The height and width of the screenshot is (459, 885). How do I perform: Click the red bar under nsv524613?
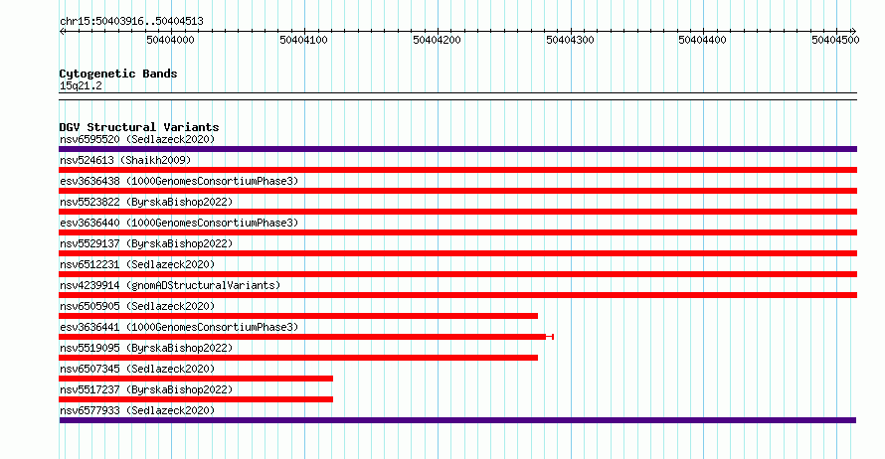pyautogui.click(x=457, y=170)
